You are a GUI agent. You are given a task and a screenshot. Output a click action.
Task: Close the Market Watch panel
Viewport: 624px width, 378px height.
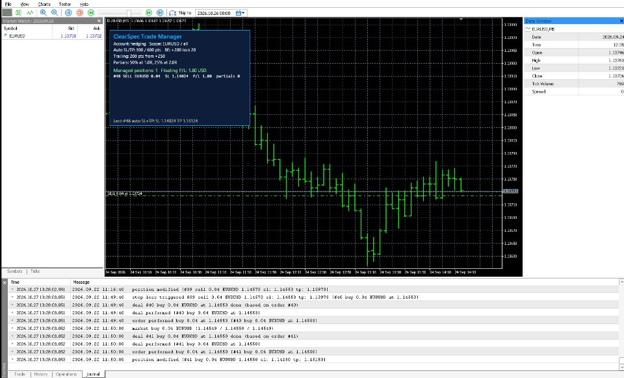click(99, 21)
